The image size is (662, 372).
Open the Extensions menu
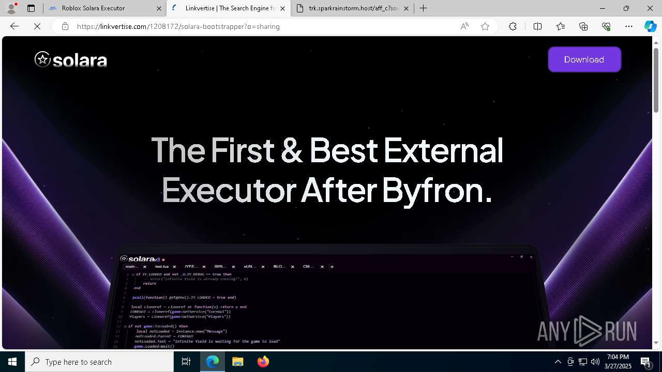coord(513,26)
